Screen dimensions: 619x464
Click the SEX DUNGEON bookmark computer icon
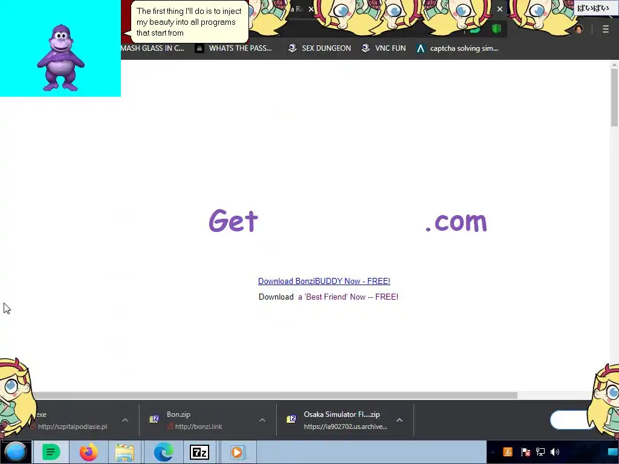(x=292, y=48)
